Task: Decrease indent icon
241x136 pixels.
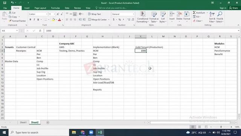Action: (80, 20)
